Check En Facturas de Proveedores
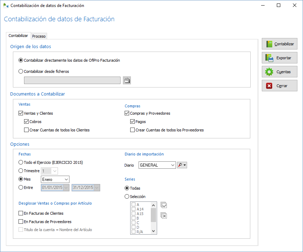Screen dimensions: 303x252 (x=20, y=221)
